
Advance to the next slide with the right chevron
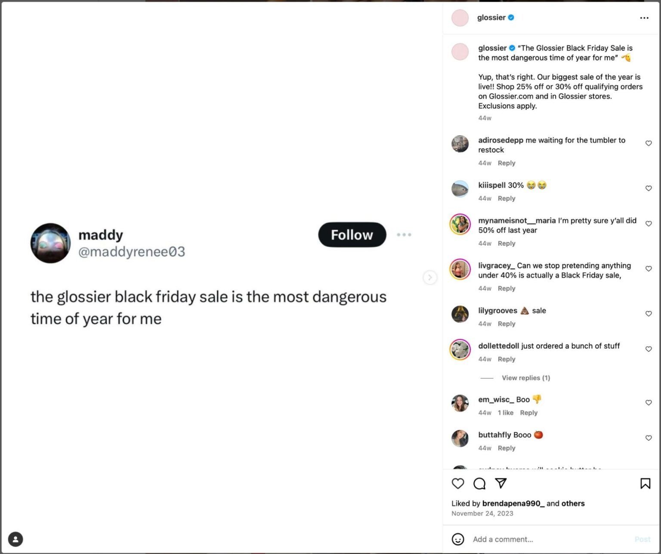pyautogui.click(x=430, y=278)
